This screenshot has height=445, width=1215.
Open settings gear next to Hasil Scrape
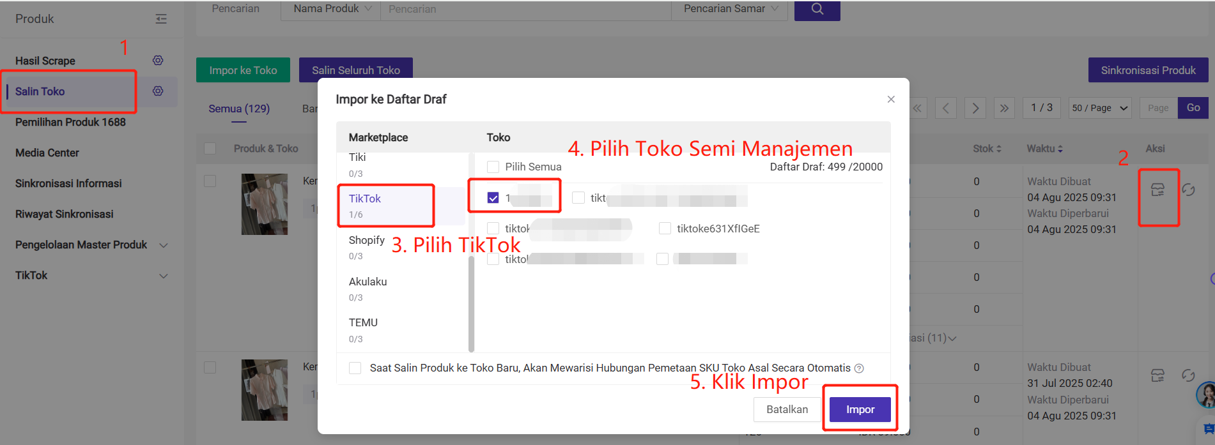pyautogui.click(x=158, y=60)
